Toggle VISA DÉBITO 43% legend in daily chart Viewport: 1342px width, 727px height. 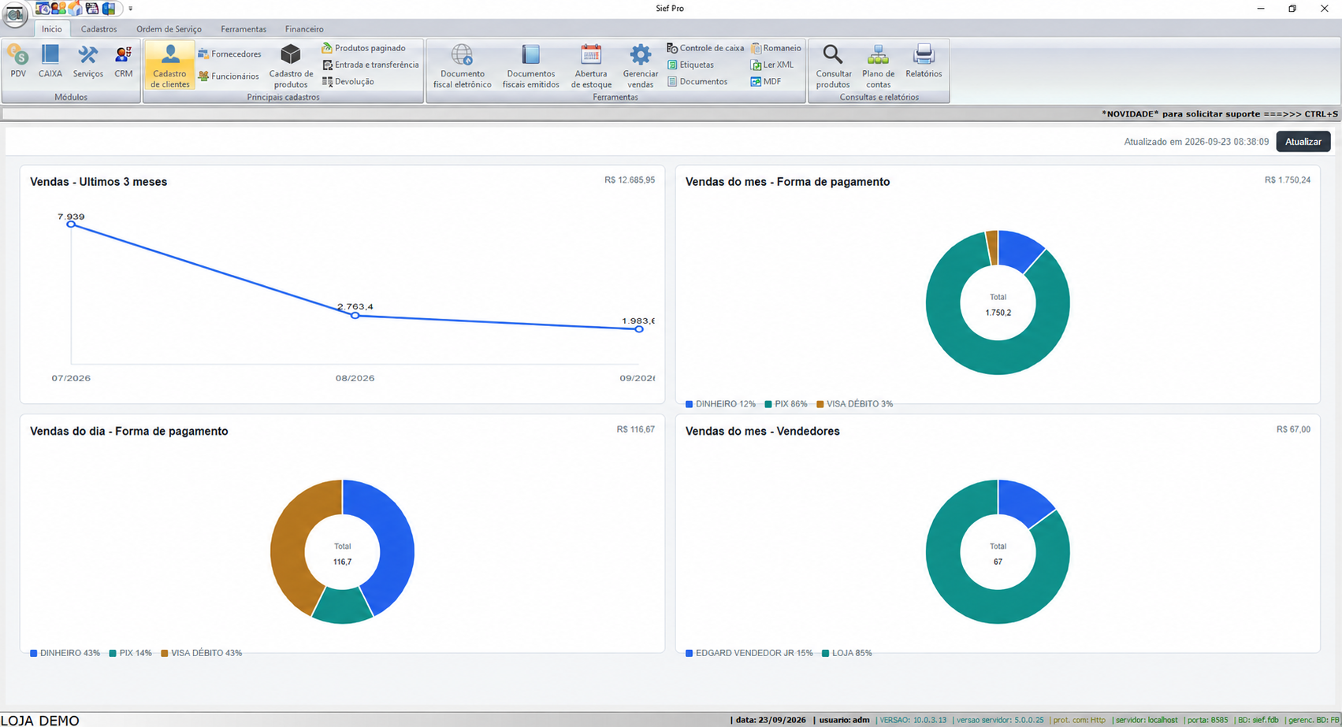click(201, 653)
